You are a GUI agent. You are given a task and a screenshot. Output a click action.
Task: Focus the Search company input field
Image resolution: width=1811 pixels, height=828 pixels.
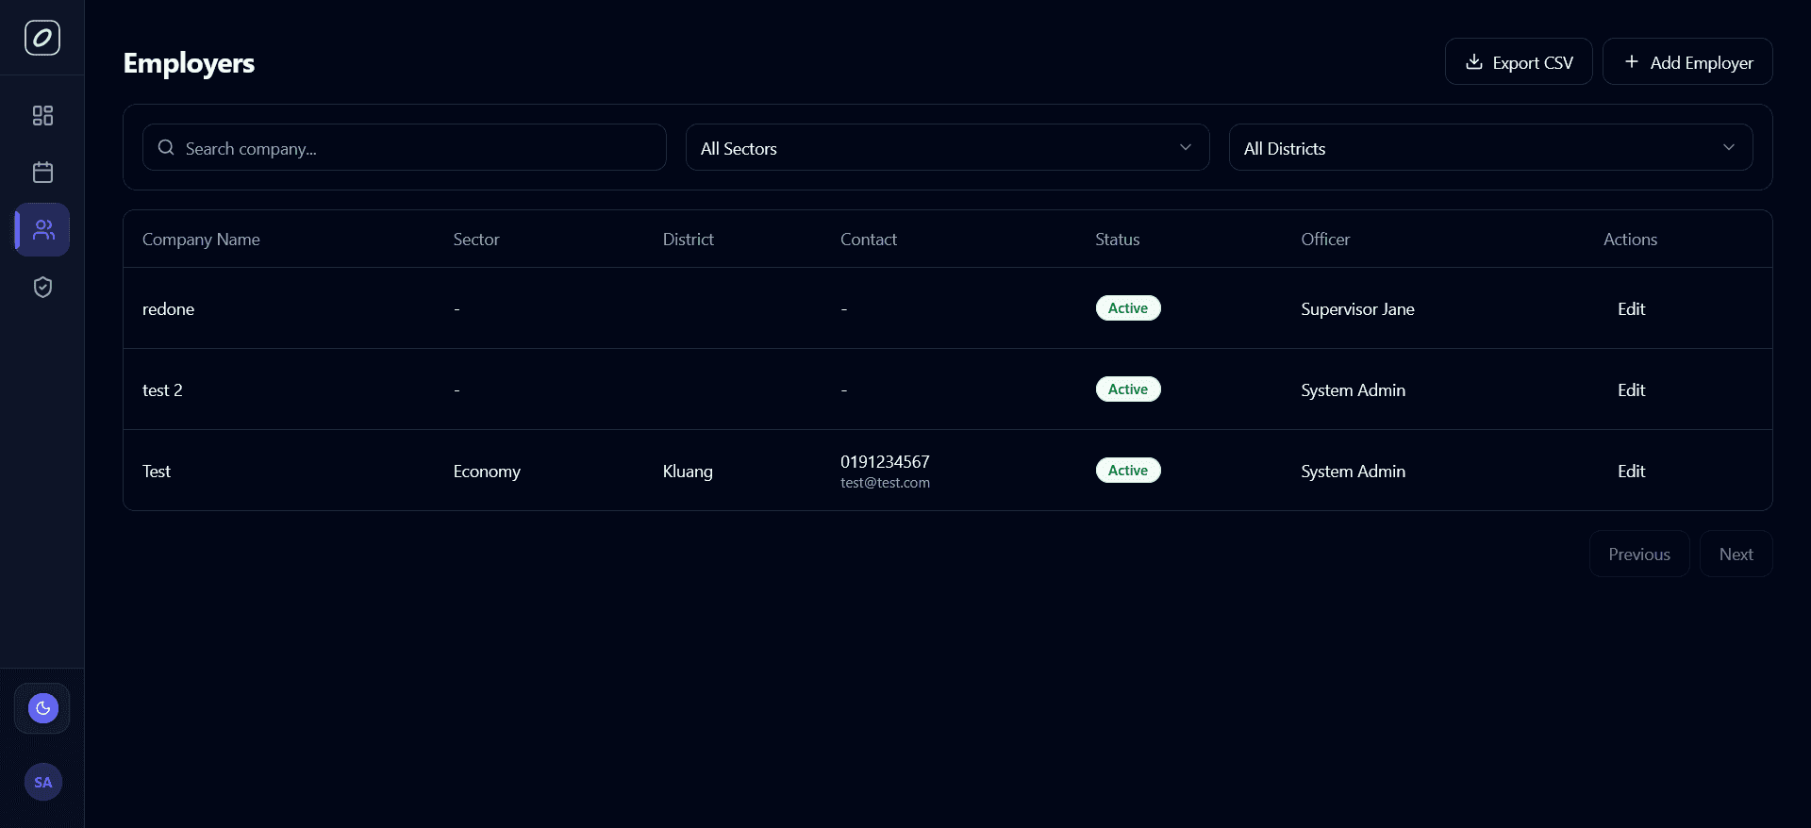point(415,148)
